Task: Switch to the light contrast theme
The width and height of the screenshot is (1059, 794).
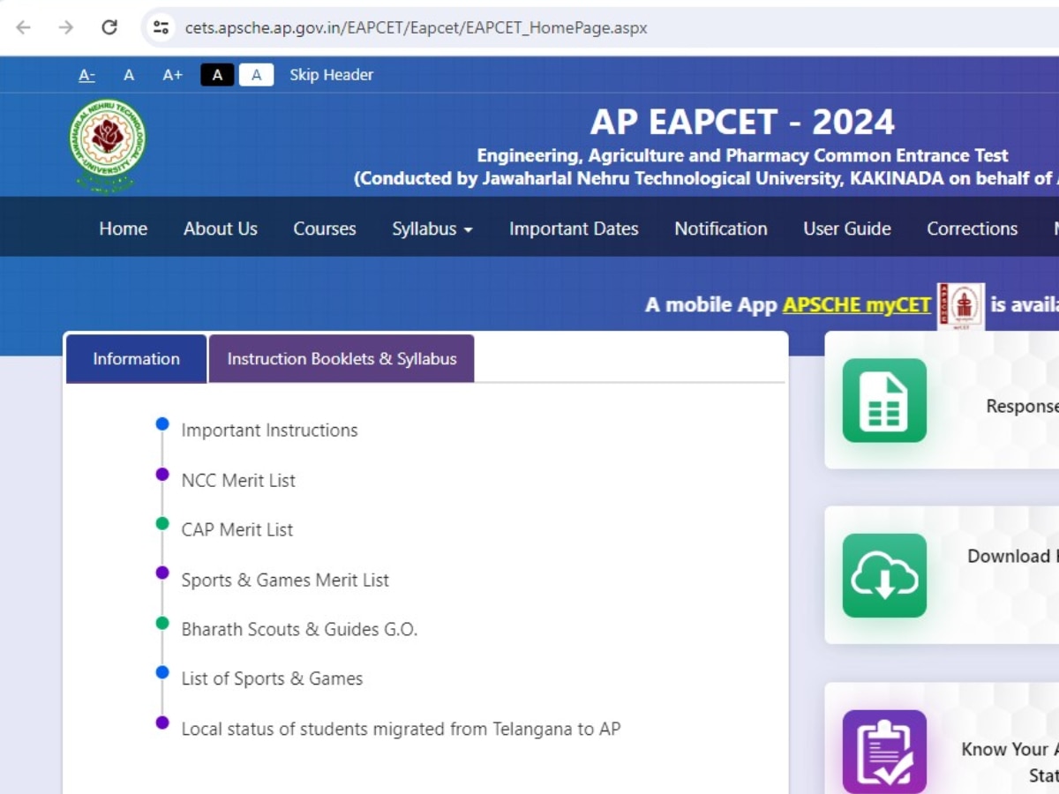Action: [x=256, y=75]
